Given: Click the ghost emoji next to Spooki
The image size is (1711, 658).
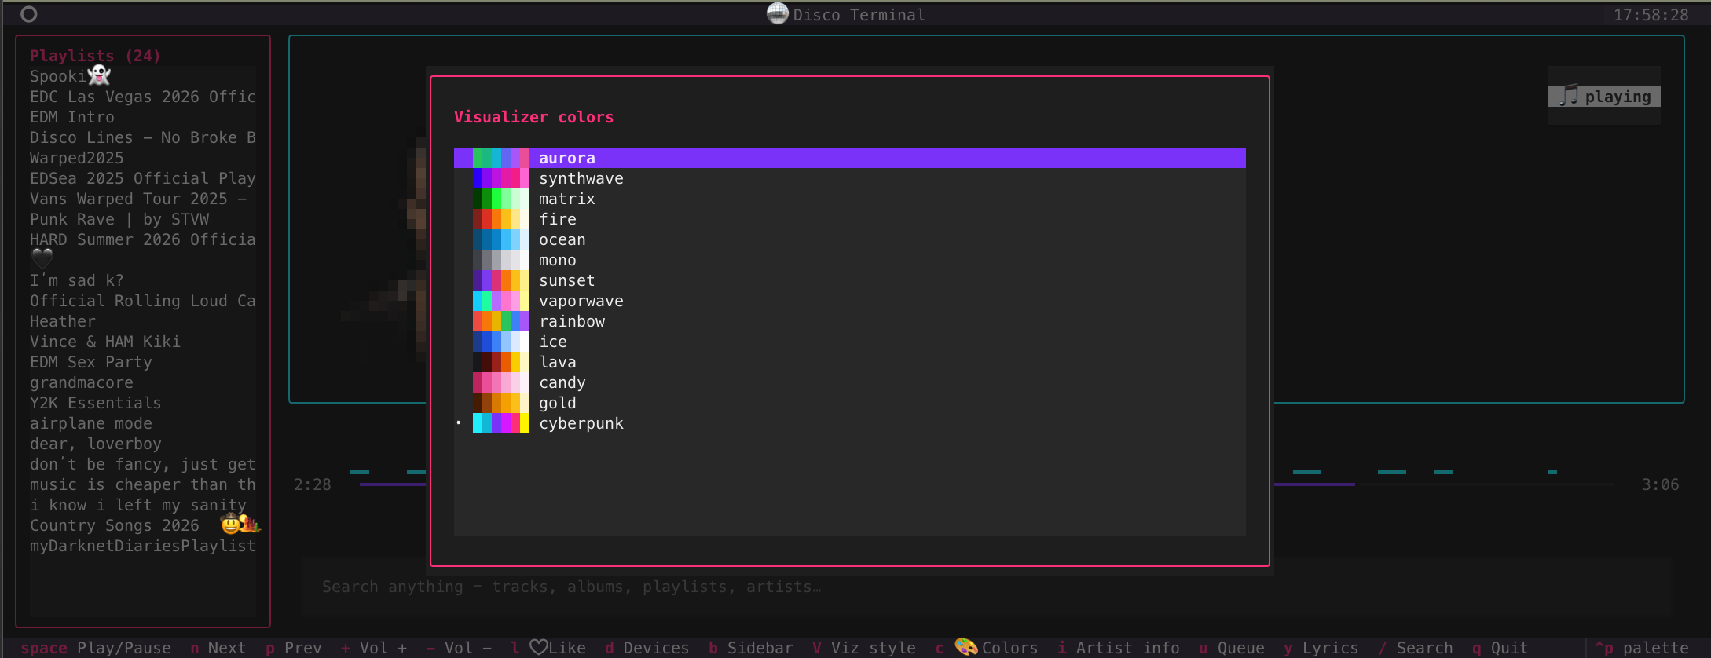Looking at the screenshot, I should pyautogui.click(x=99, y=75).
